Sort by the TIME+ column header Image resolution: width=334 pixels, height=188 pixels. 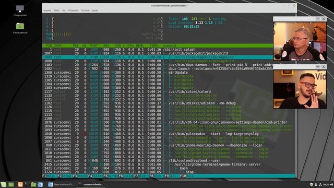click(x=154, y=45)
